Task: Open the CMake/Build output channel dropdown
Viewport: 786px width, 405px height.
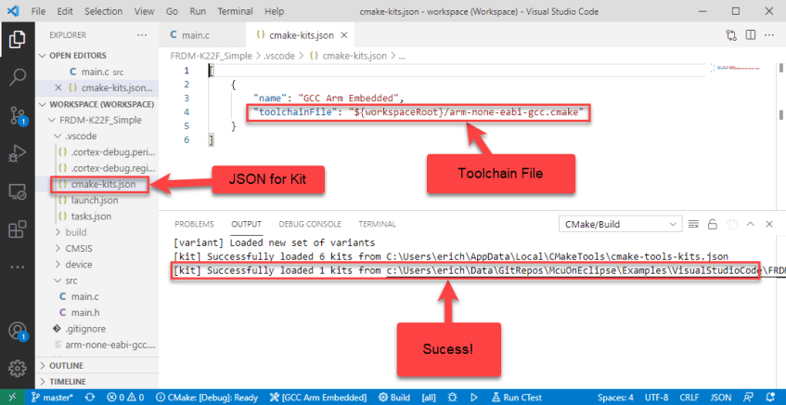Action: coord(618,224)
